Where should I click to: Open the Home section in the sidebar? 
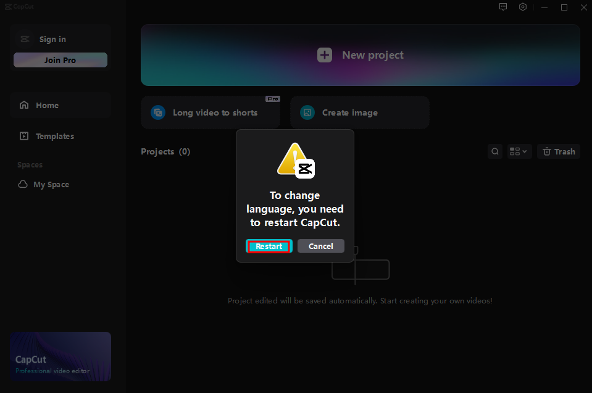[60, 105]
